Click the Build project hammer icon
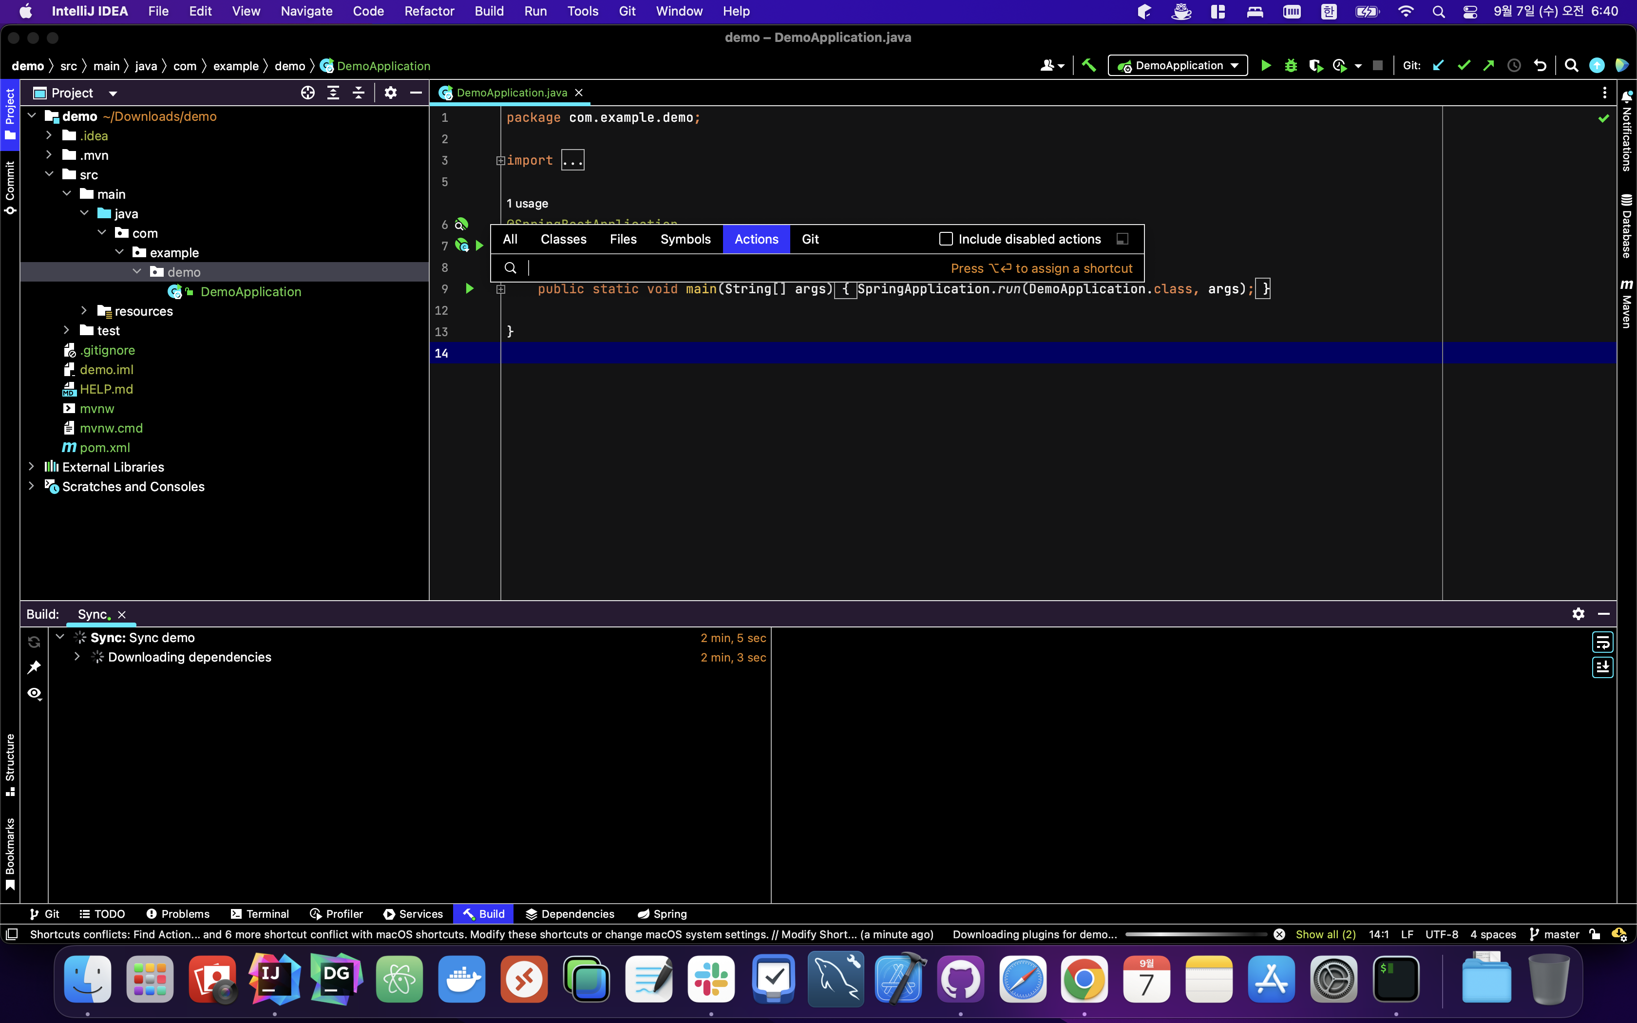 click(x=1089, y=66)
